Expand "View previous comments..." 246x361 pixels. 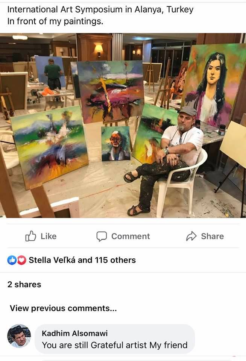(x=63, y=308)
